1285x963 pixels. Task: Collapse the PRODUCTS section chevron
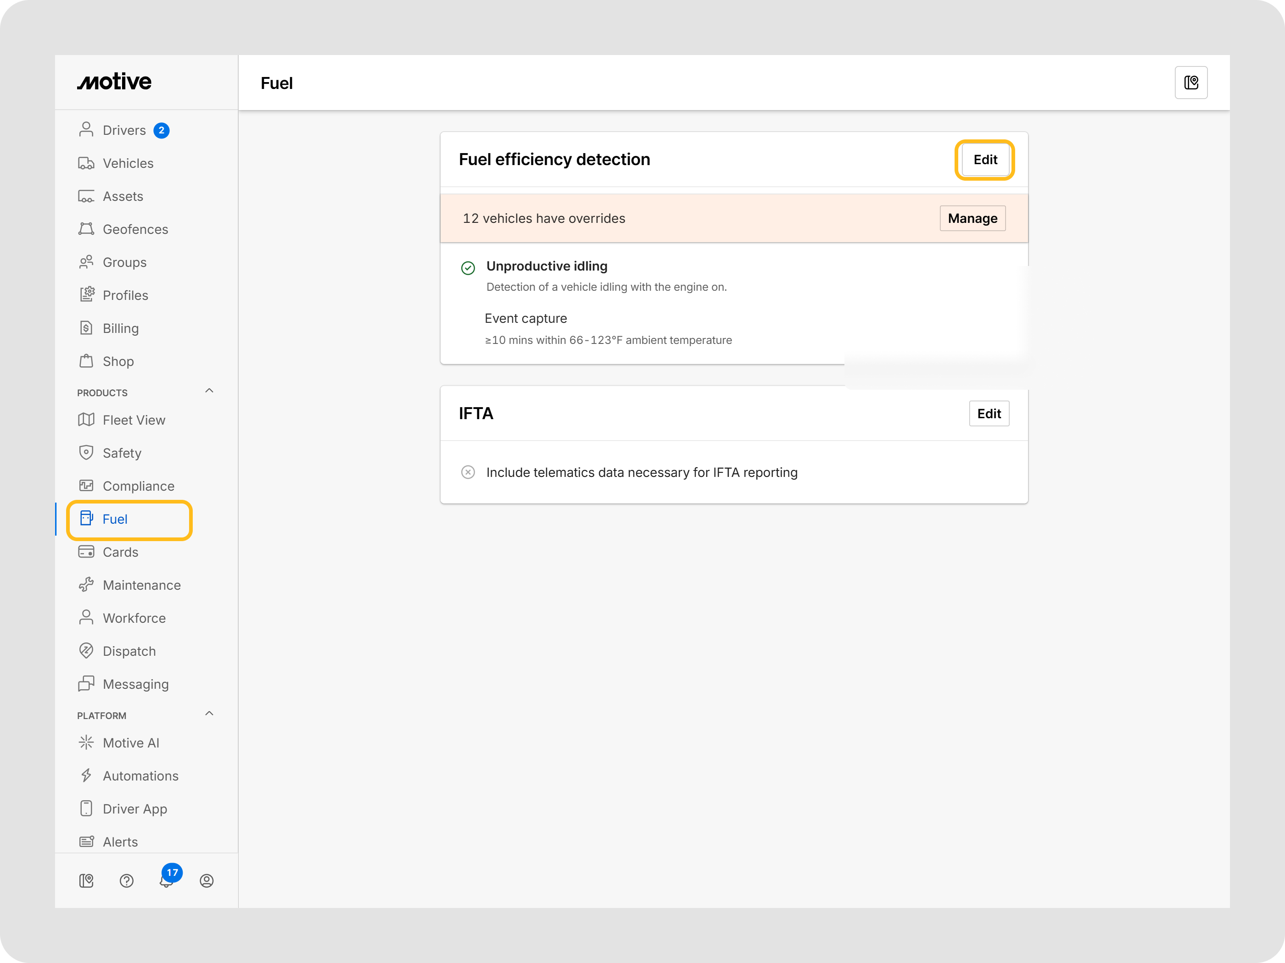pyautogui.click(x=209, y=391)
